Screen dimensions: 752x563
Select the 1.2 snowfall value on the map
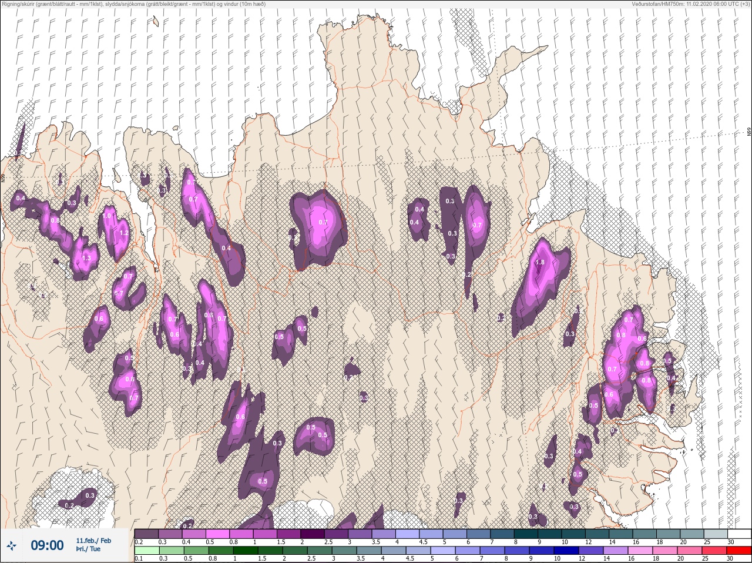pos(123,233)
